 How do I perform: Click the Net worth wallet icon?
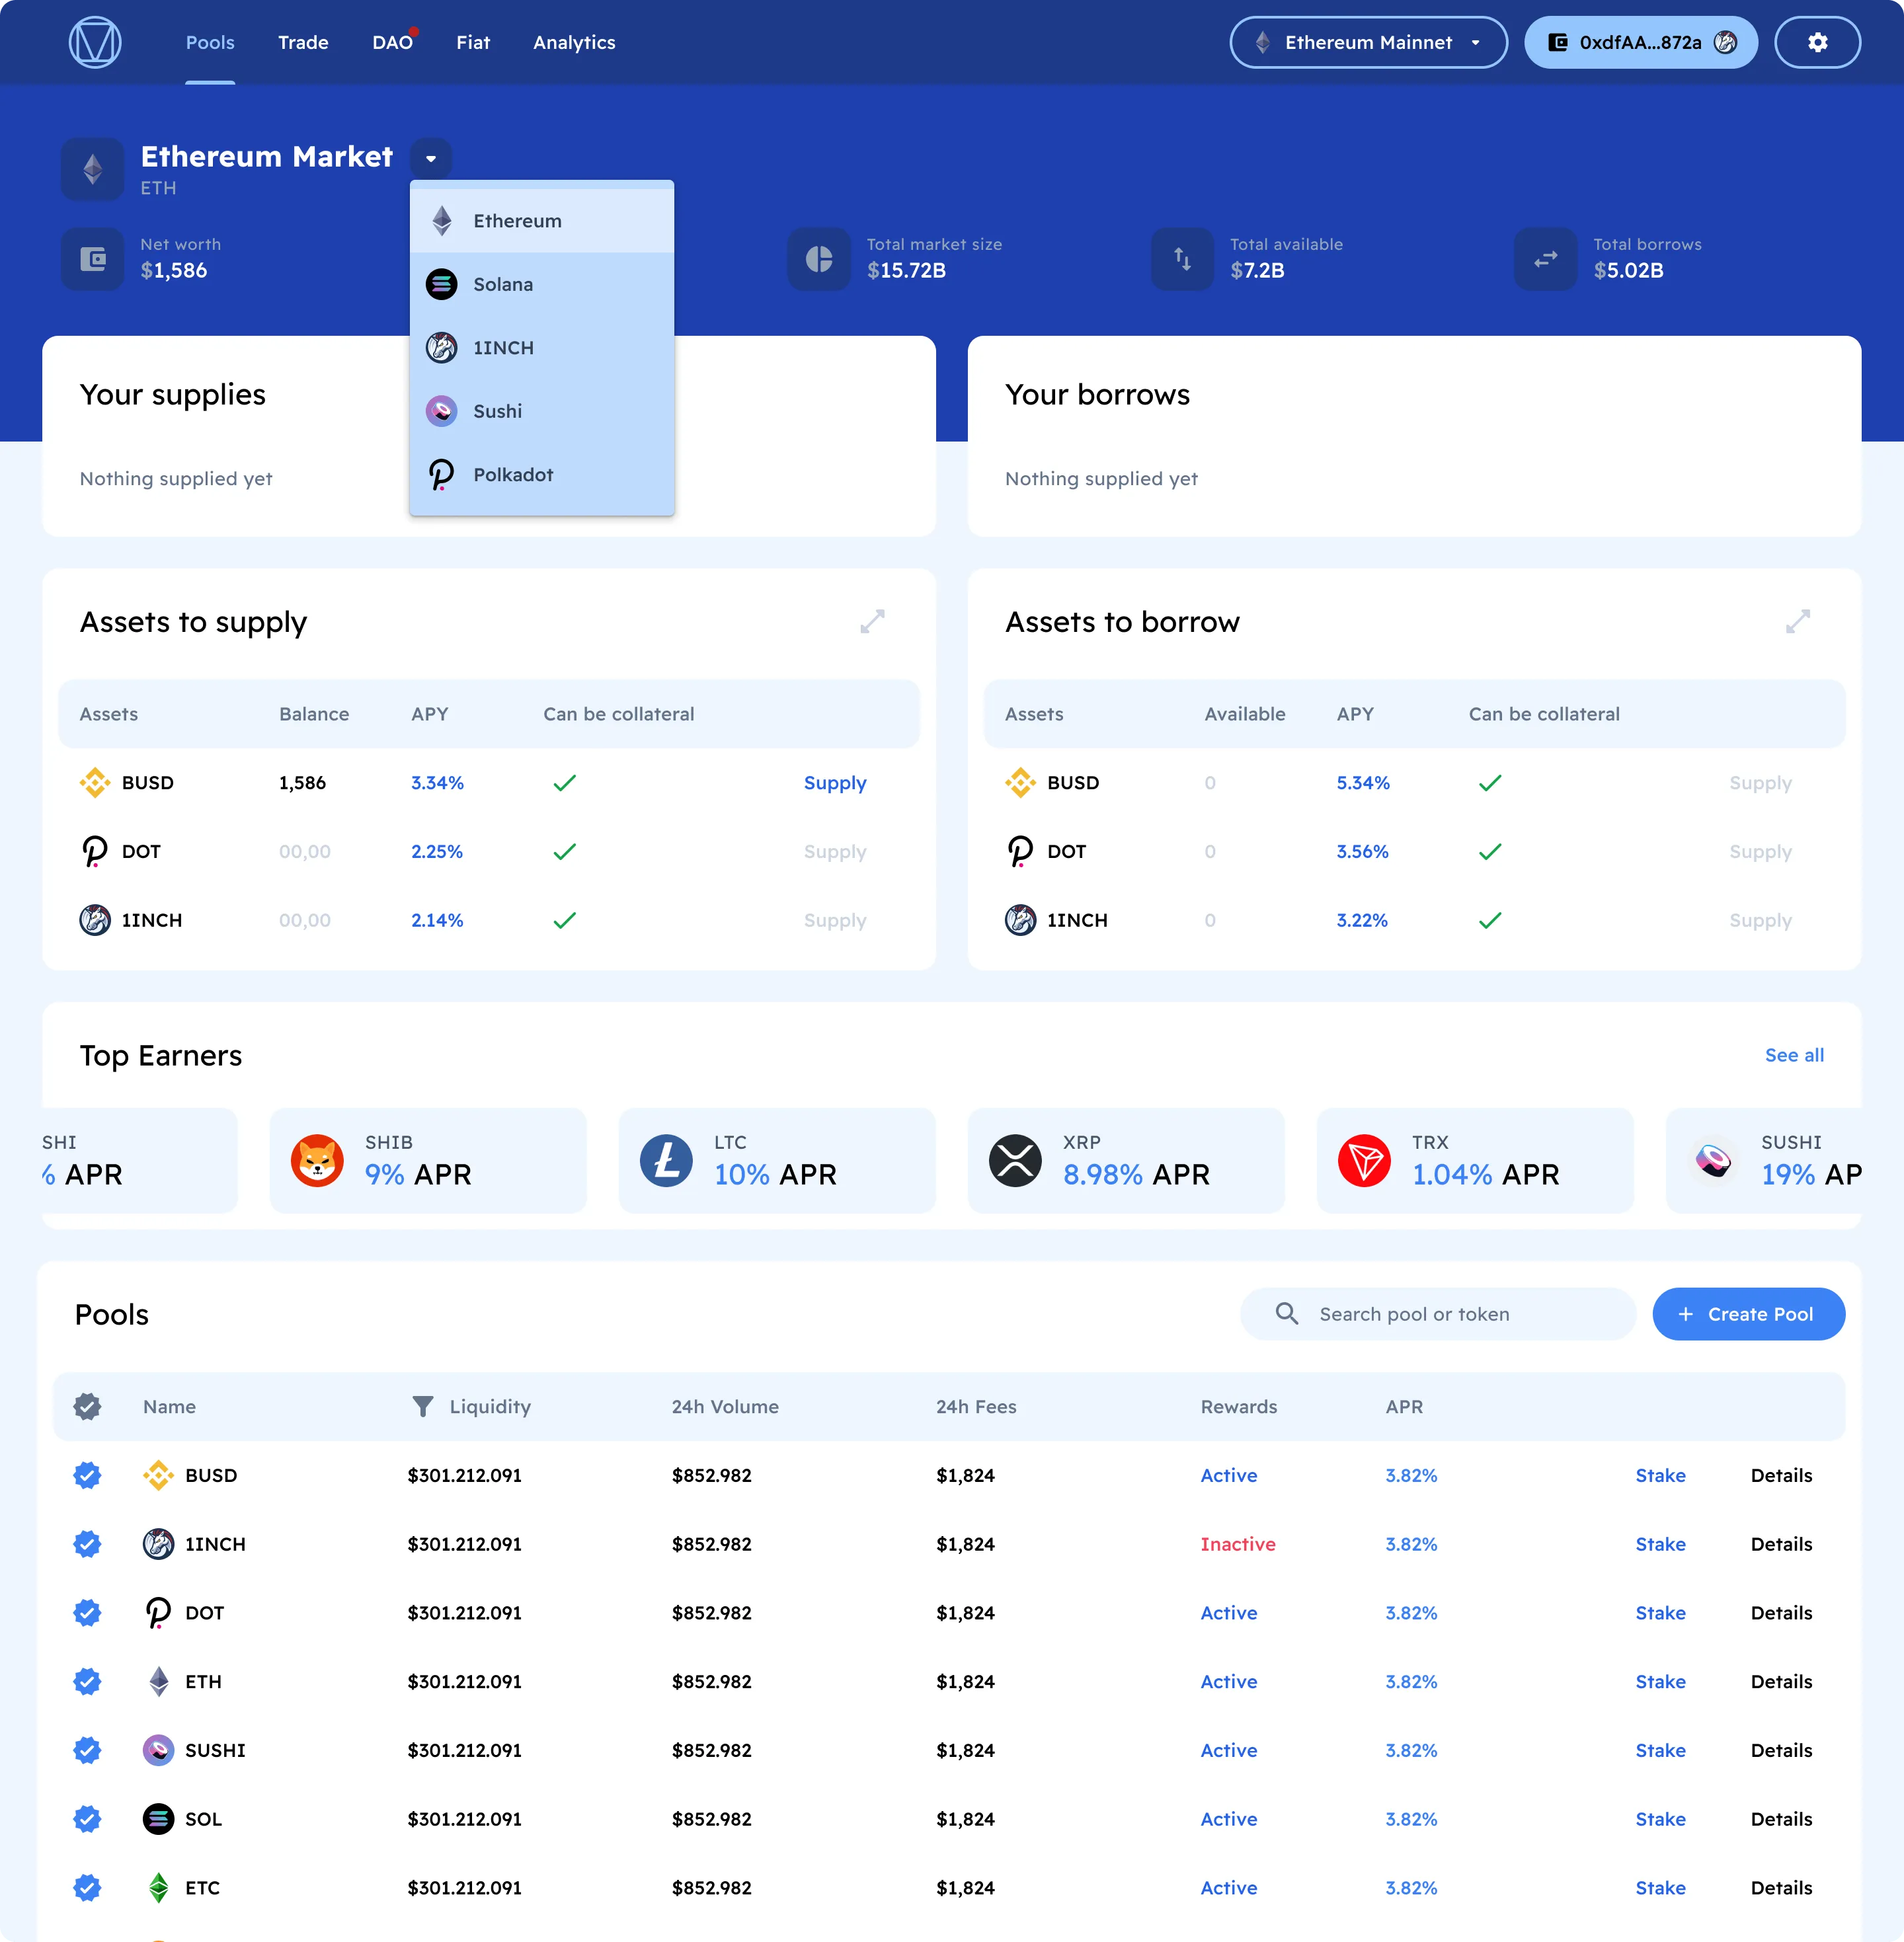pos(93,259)
